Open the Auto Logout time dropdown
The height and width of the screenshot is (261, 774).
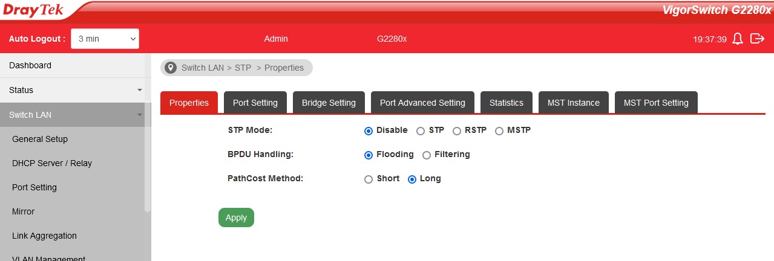(x=105, y=39)
